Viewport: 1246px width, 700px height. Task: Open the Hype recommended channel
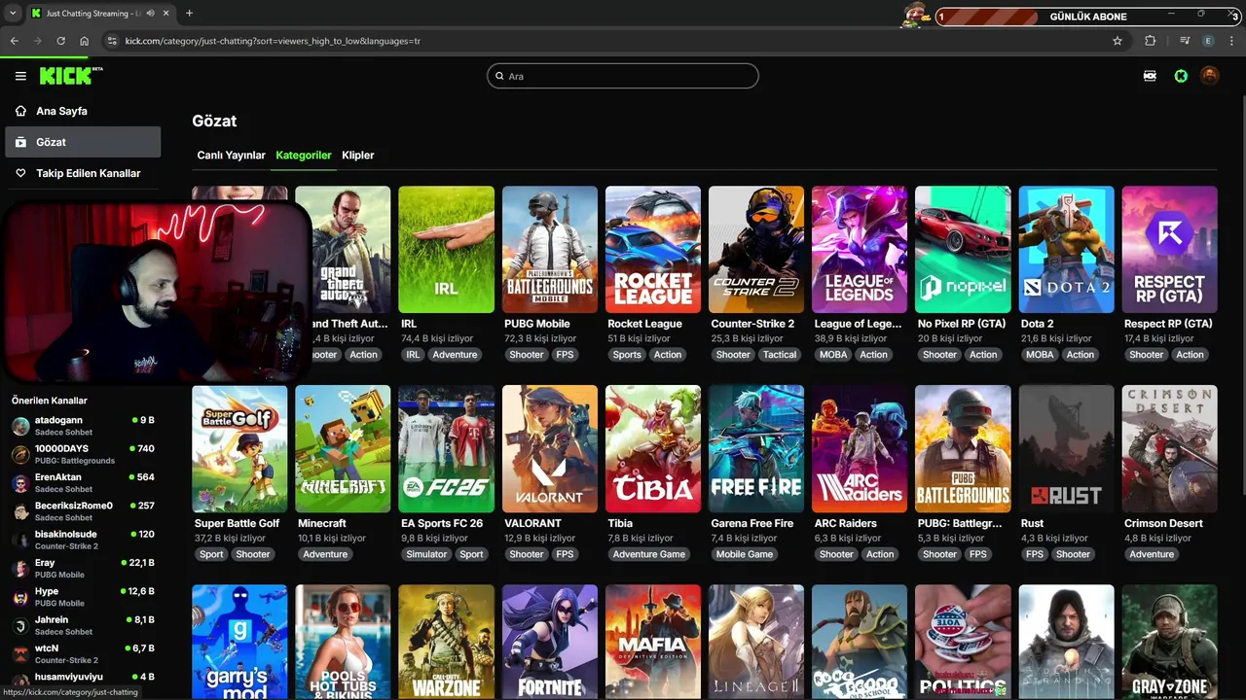(x=83, y=597)
